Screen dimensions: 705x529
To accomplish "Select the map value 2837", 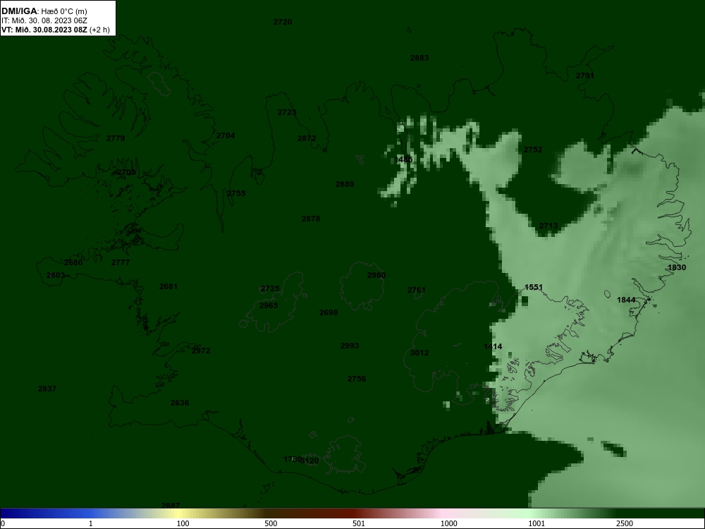I will 47,389.
